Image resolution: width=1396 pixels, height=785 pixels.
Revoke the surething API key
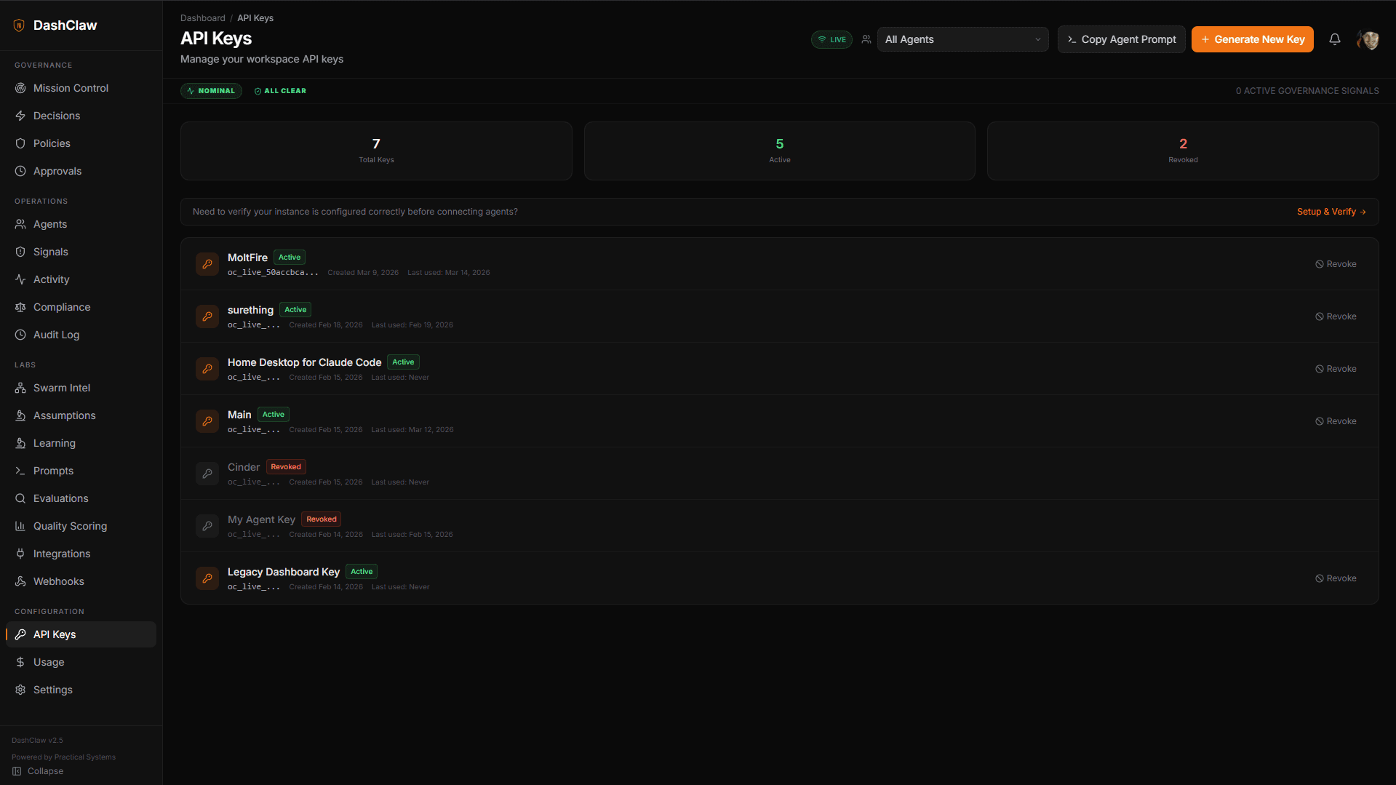point(1335,316)
